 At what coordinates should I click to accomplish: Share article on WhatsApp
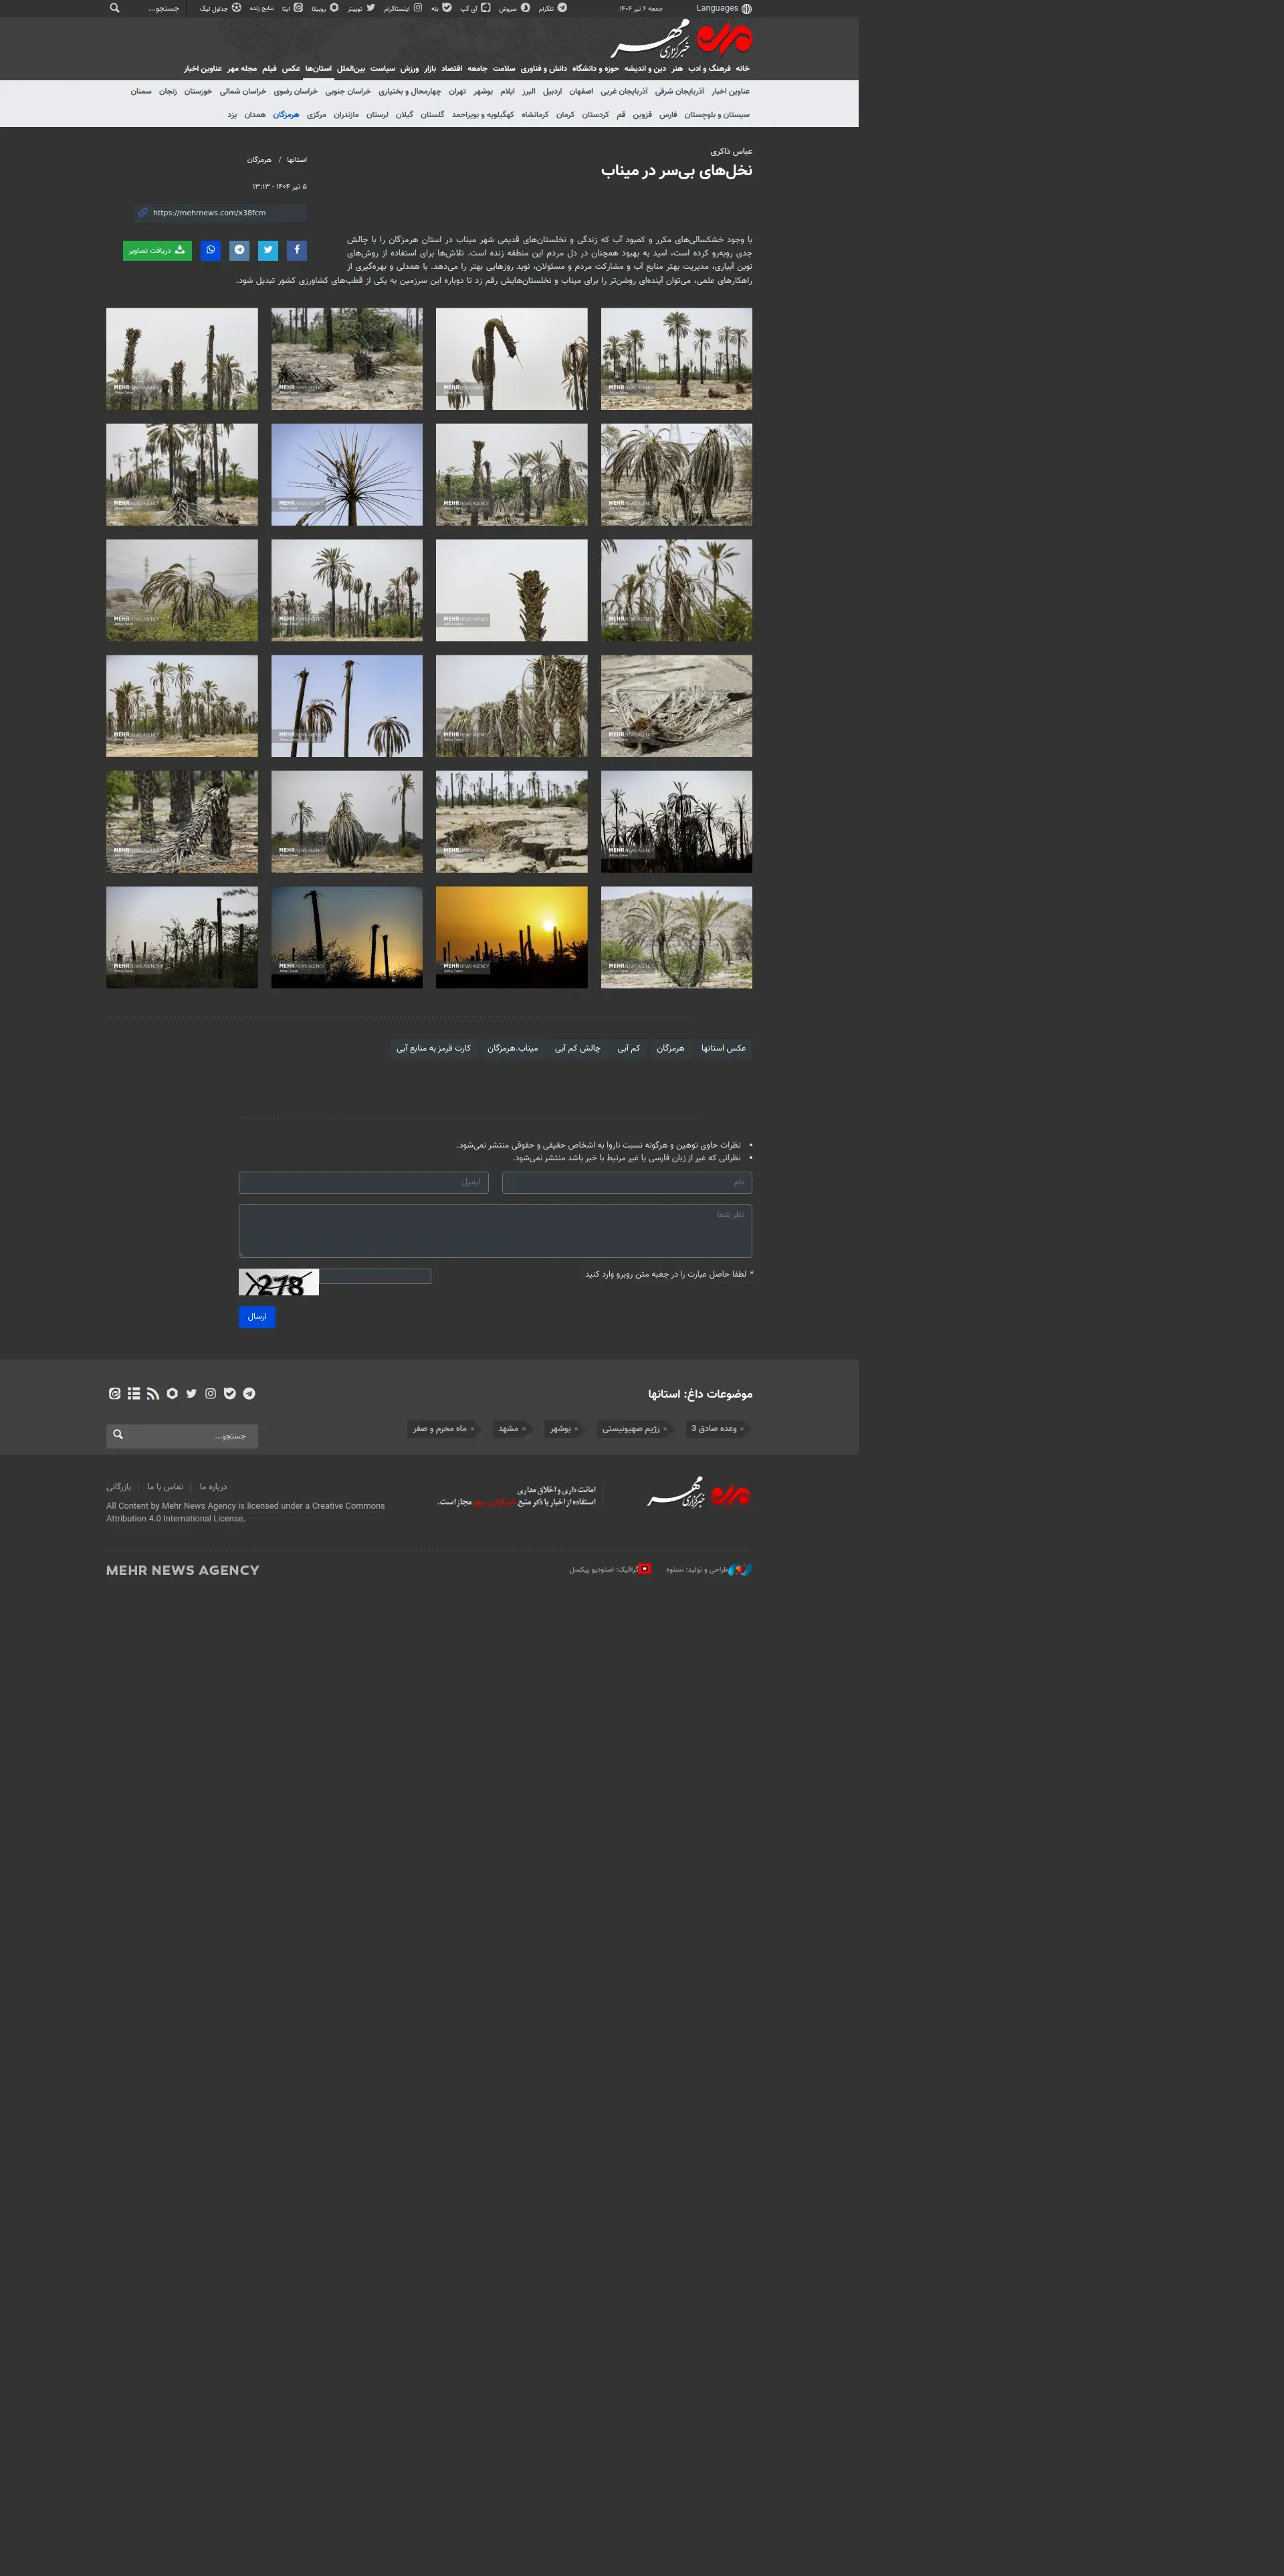[210, 250]
